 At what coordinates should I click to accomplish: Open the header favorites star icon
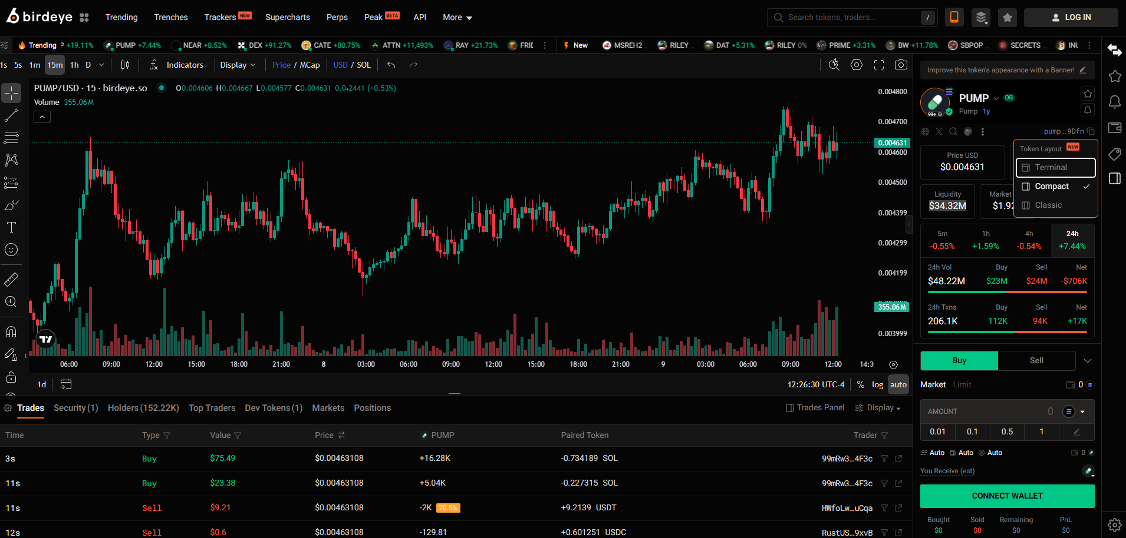coord(1008,18)
